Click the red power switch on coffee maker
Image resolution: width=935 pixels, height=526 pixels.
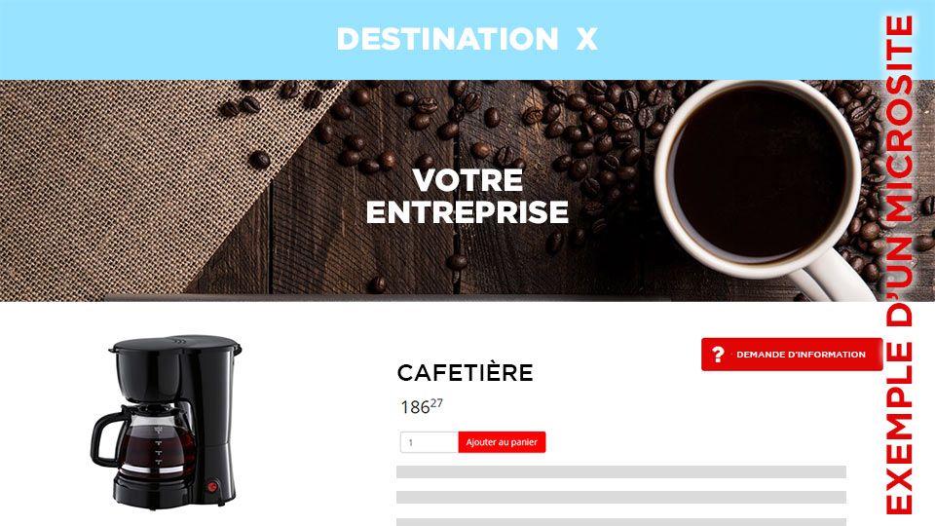(213, 486)
